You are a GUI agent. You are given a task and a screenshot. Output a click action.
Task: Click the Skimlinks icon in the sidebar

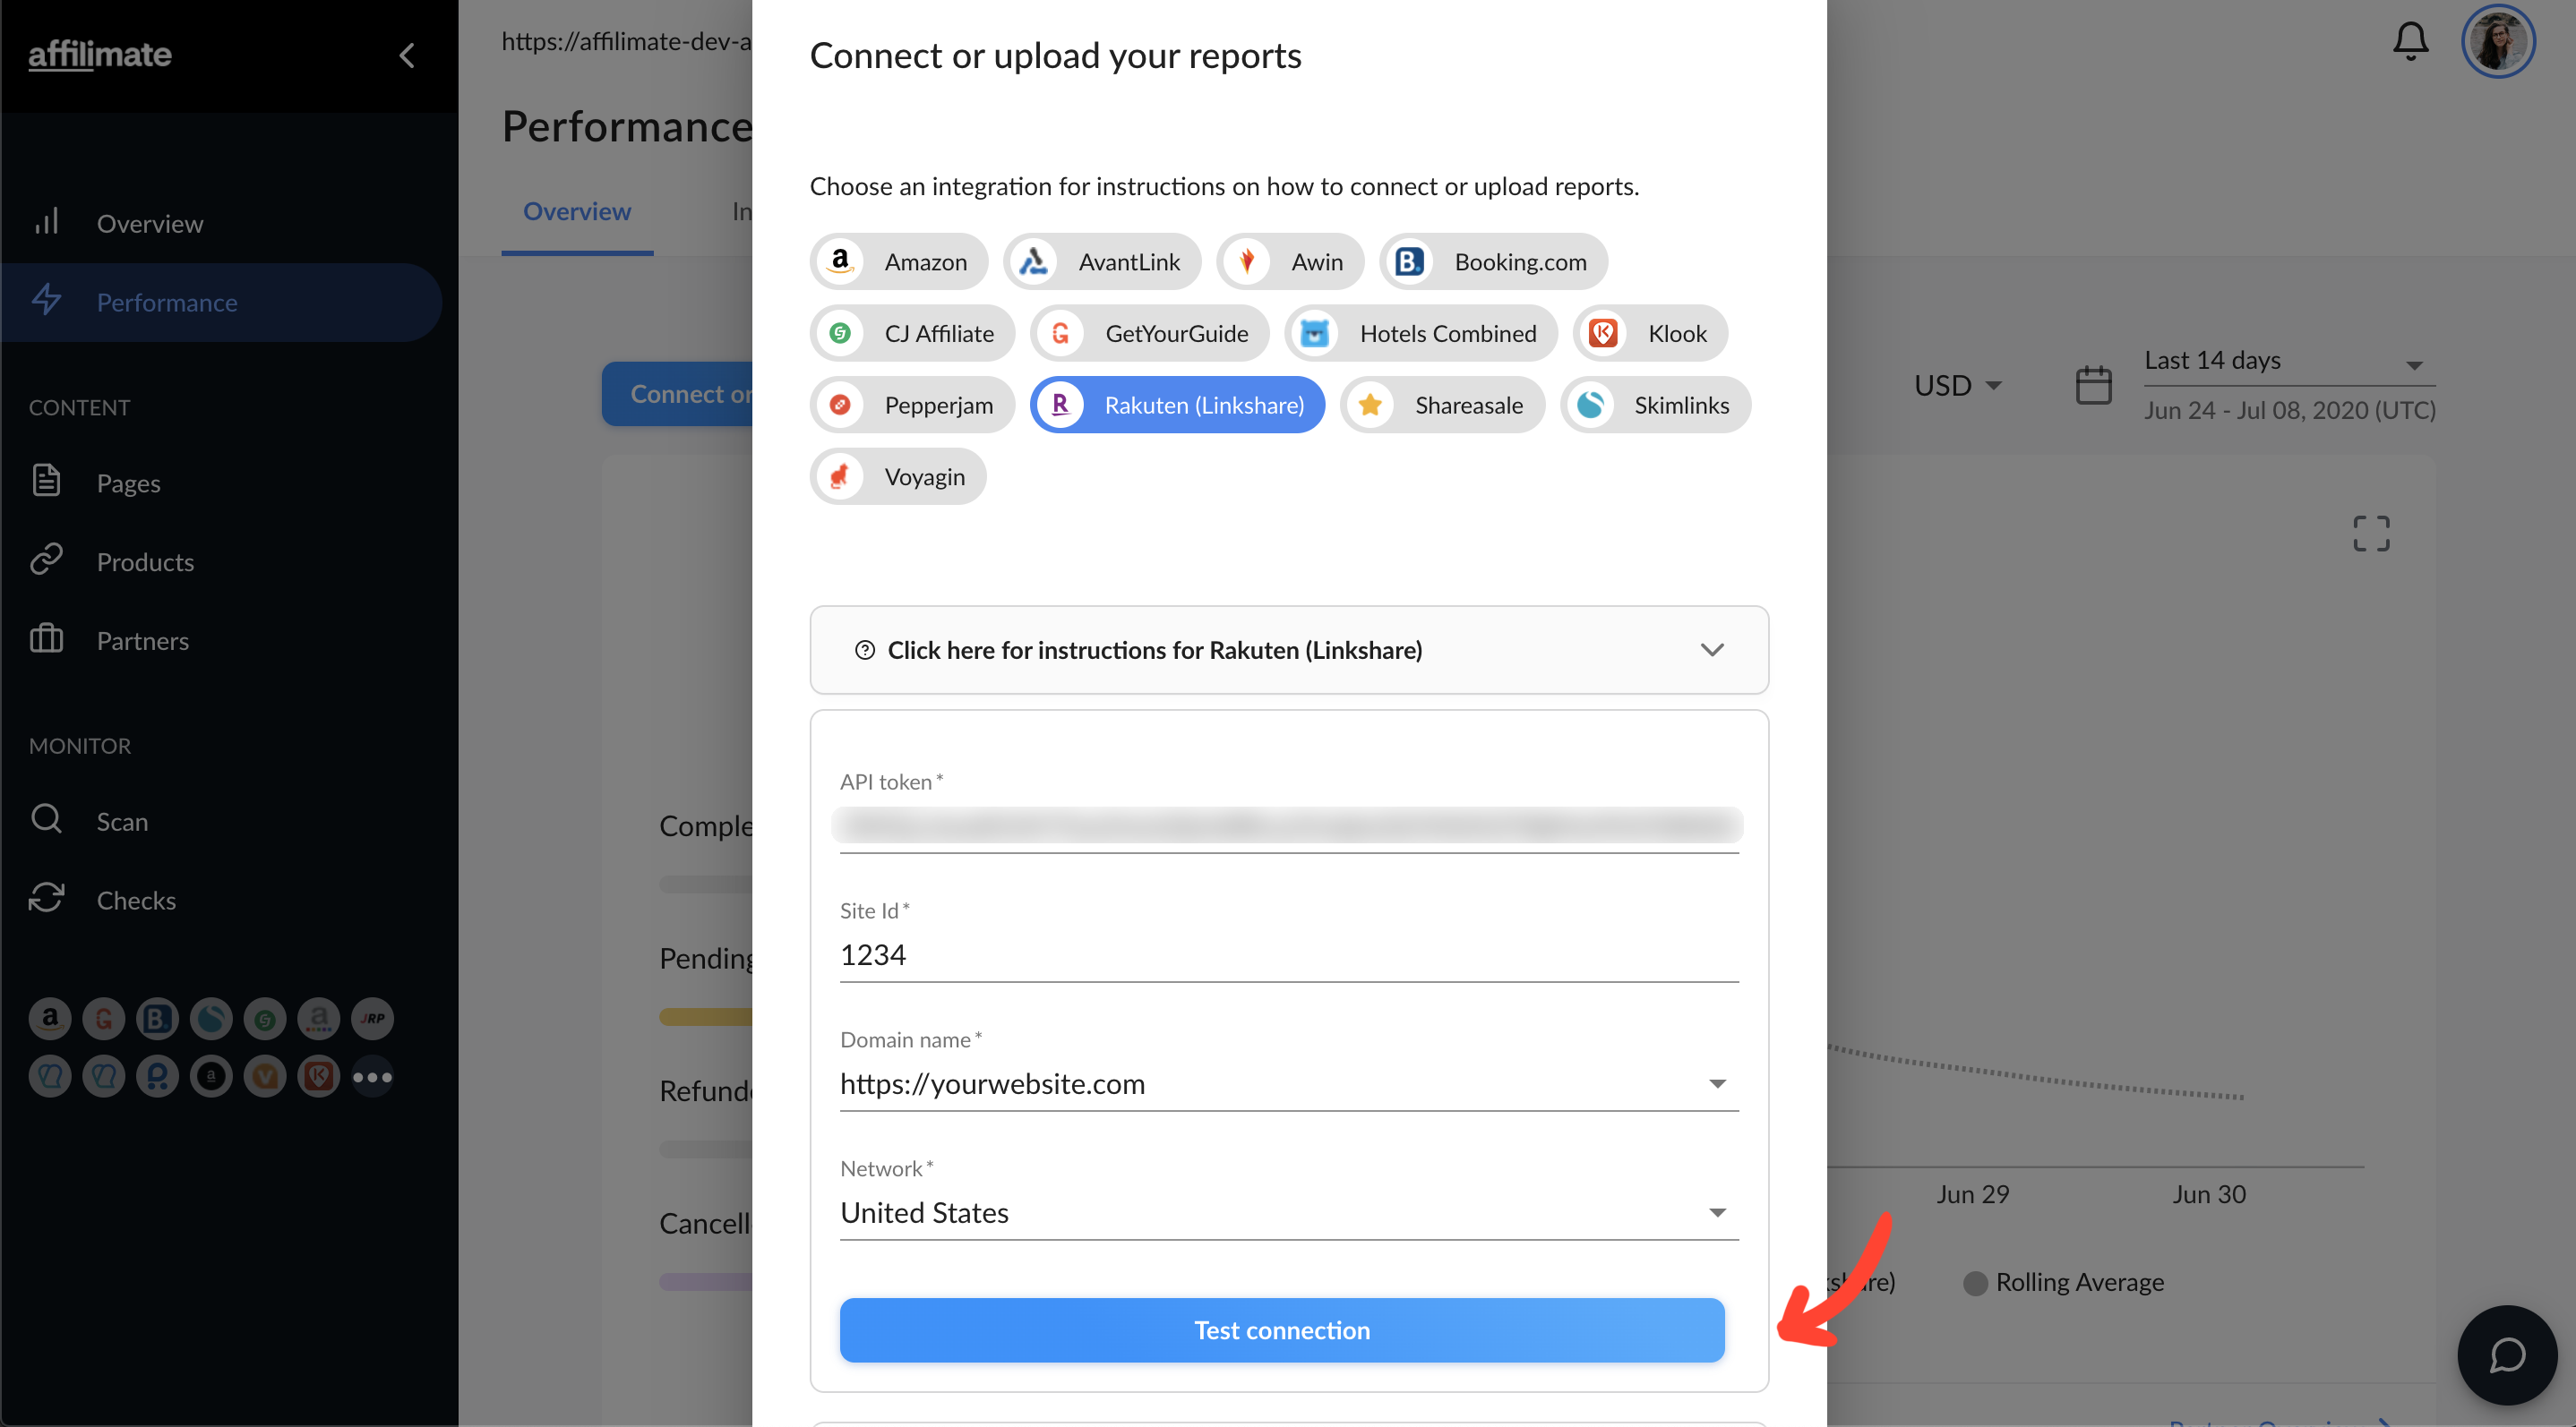[x=211, y=1018]
